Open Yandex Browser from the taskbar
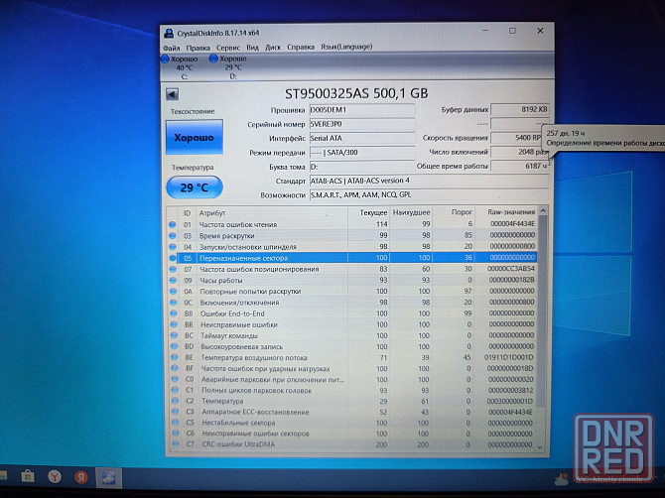This screenshot has width=665, height=498. click(x=55, y=477)
